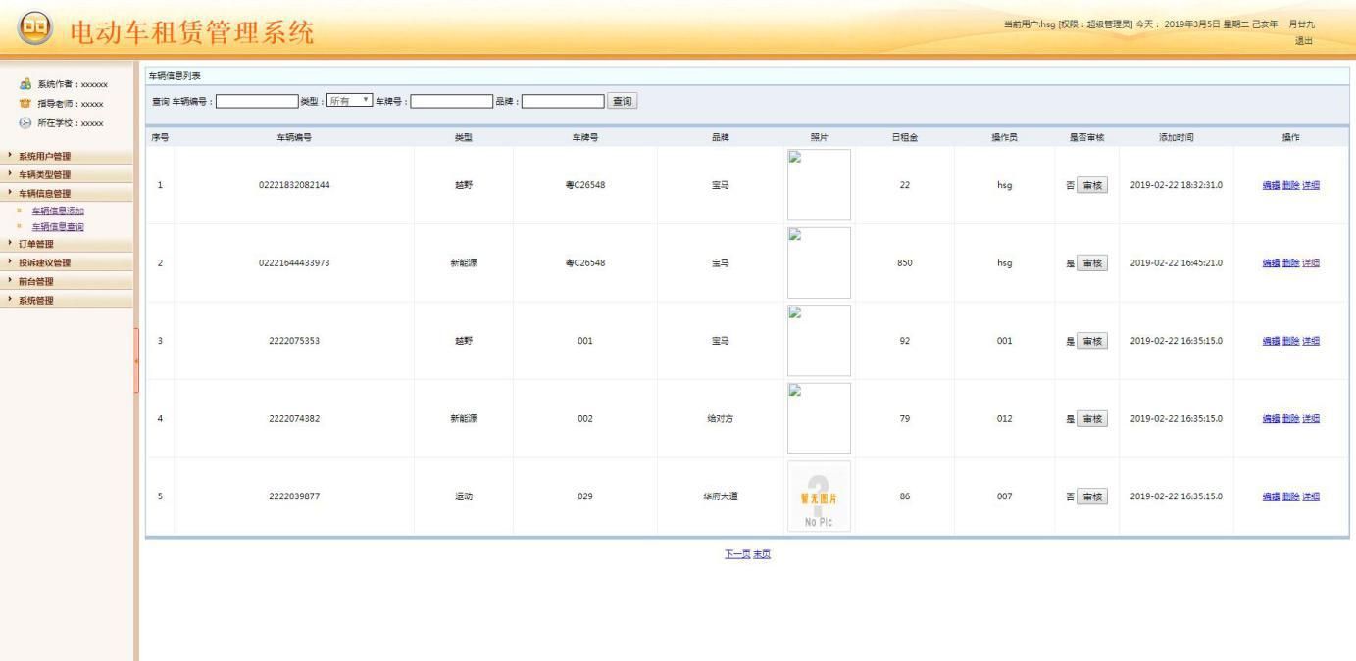Click the 车辆编号 column header
The image size is (1356, 661).
294,137
